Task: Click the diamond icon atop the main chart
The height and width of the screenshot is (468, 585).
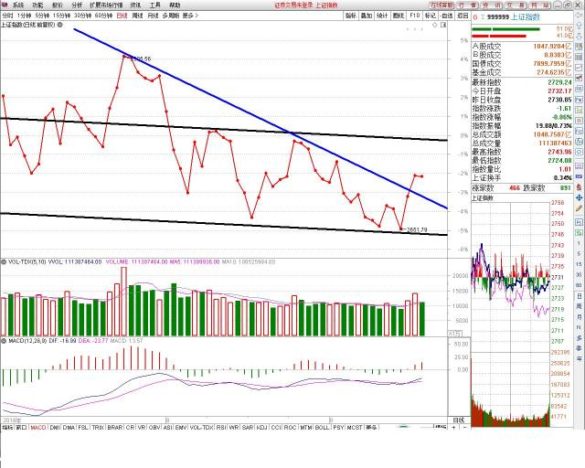Action: point(435,25)
